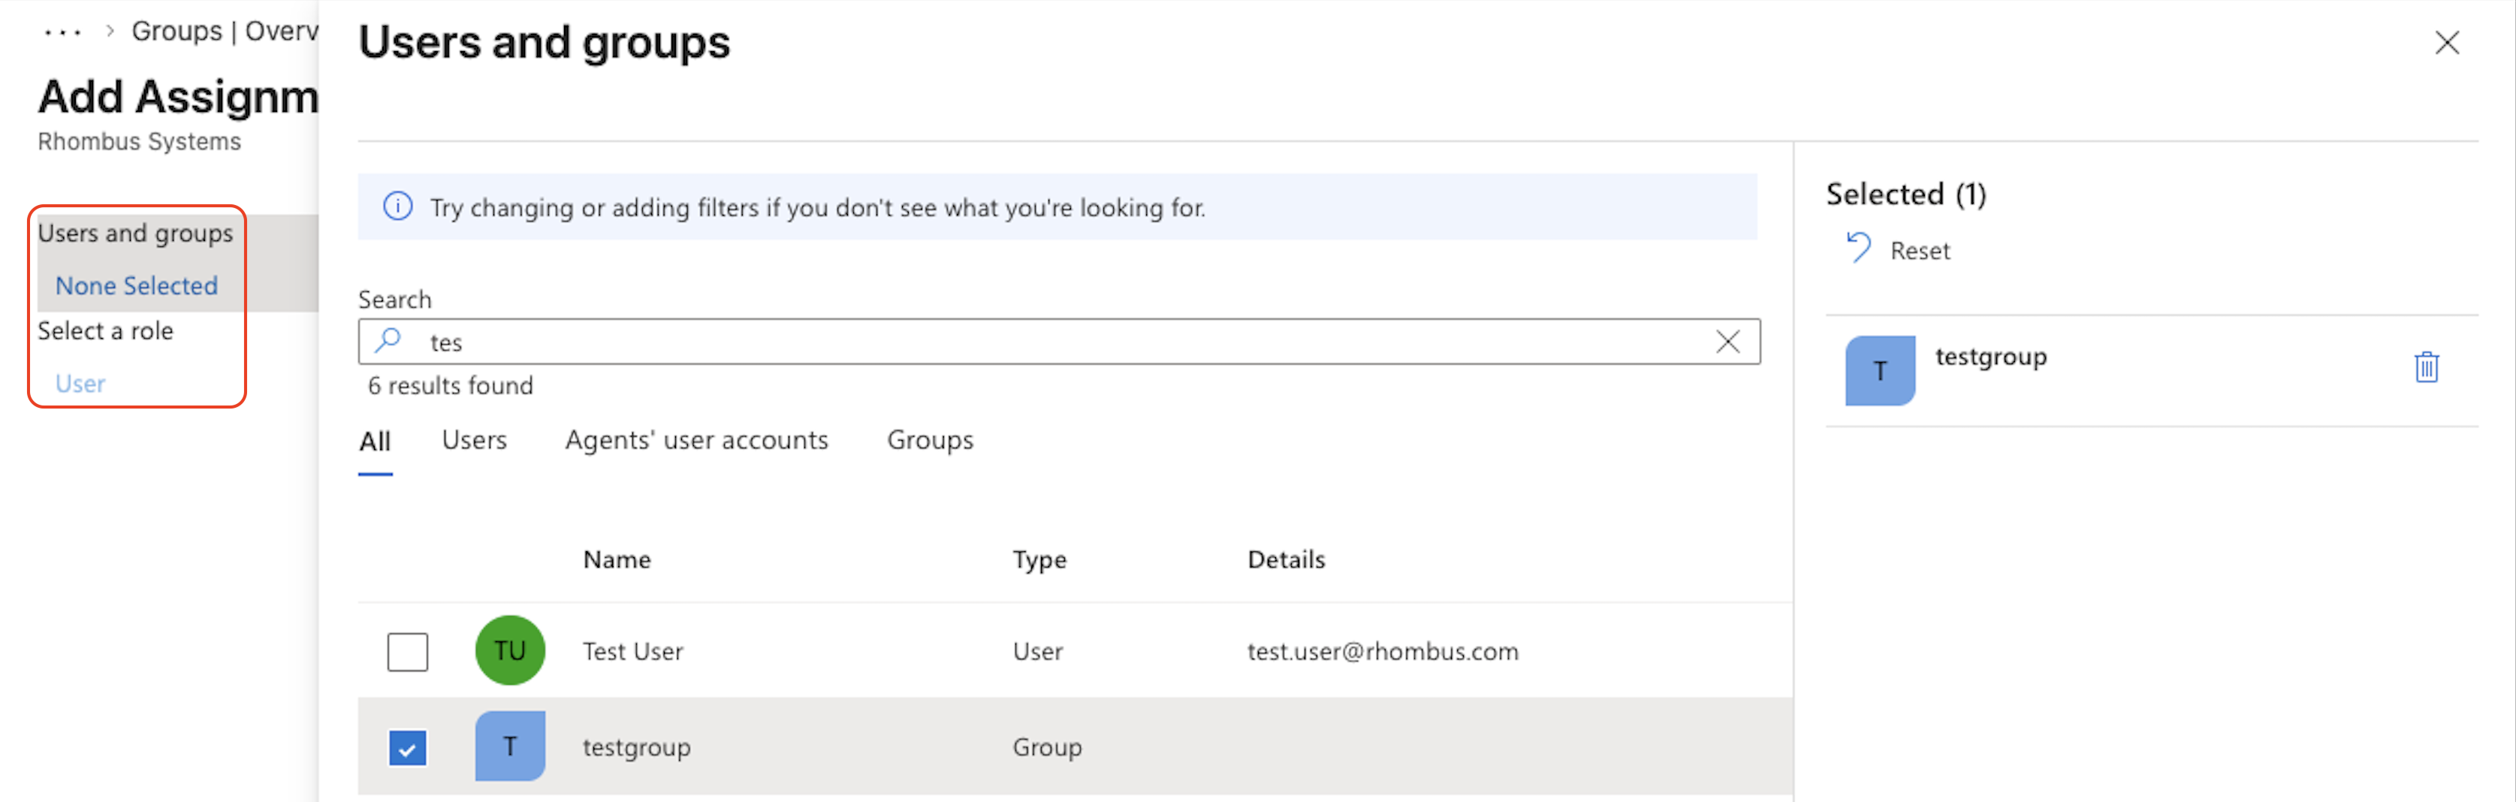The image size is (2516, 802).
Task: Uncheck the testgroup checkbox
Action: (x=407, y=749)
